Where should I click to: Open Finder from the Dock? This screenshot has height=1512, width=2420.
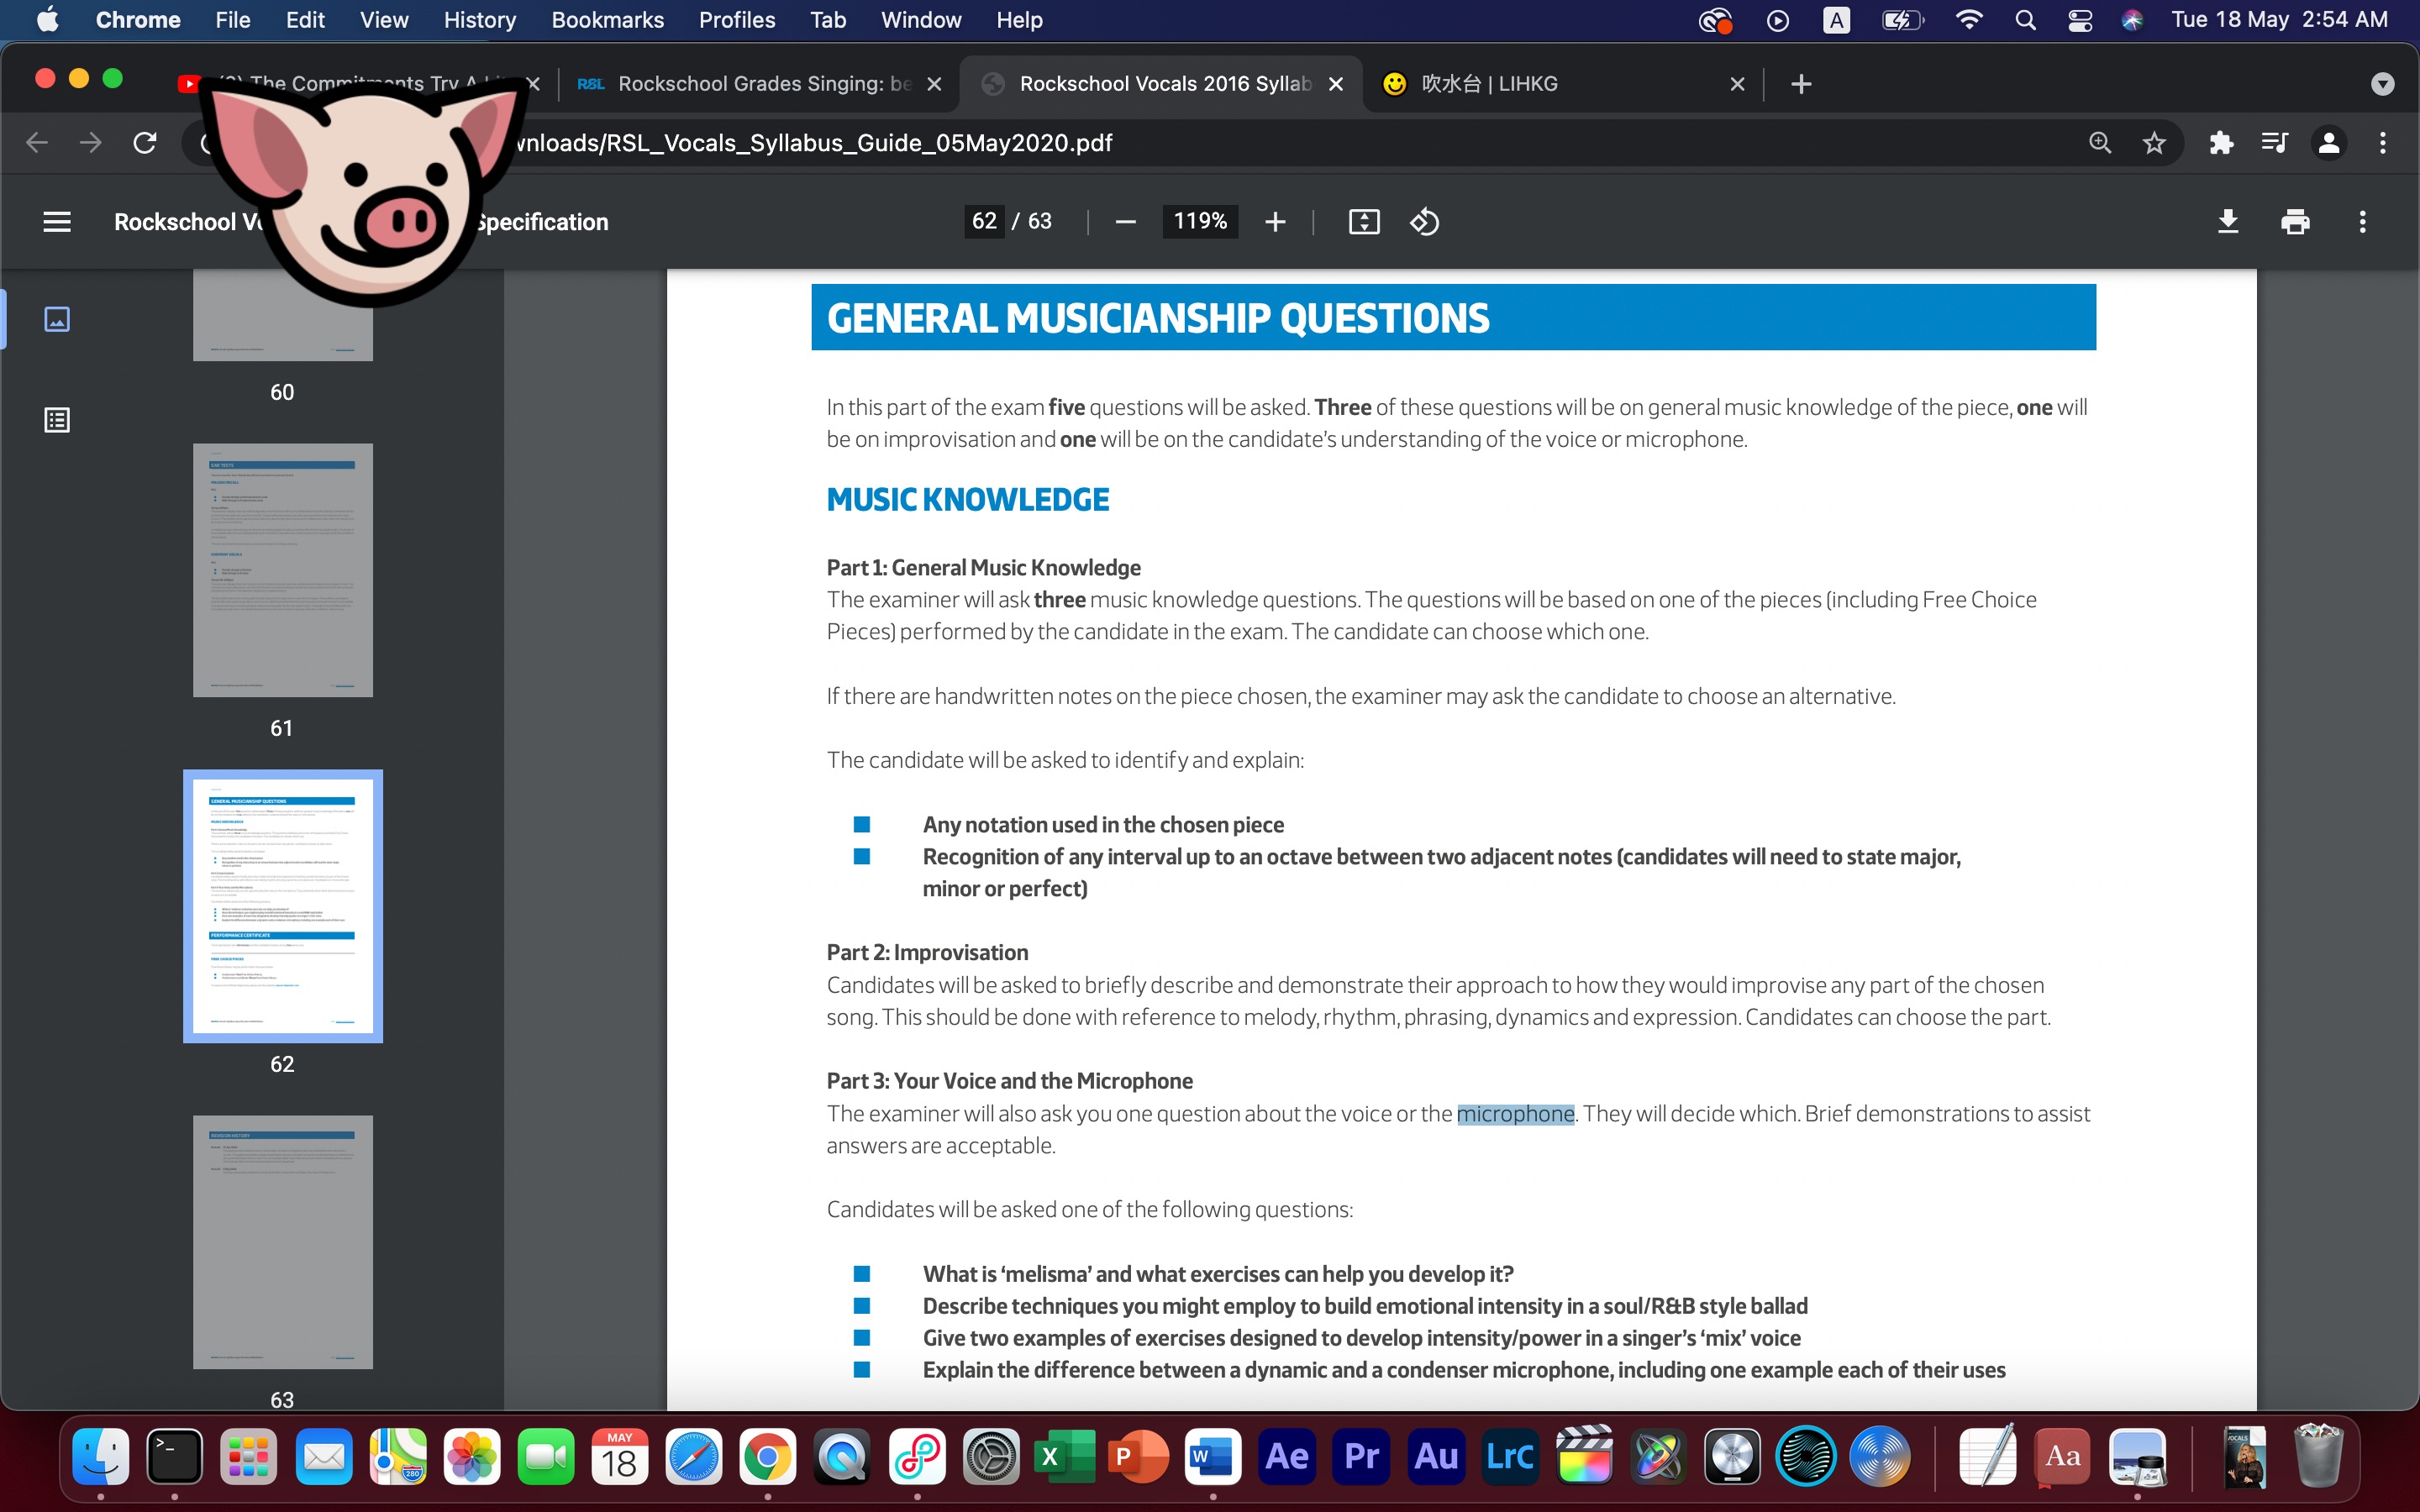(101, 1456)
